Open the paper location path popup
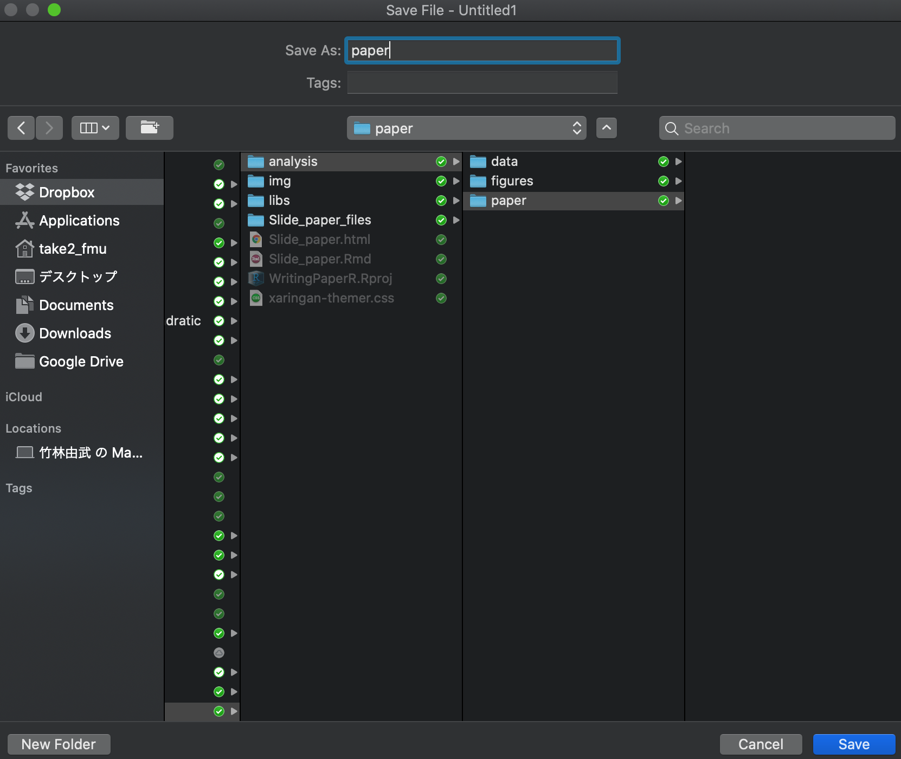Image resolution: width=901 pixels, height=759 pixels. 467,128
